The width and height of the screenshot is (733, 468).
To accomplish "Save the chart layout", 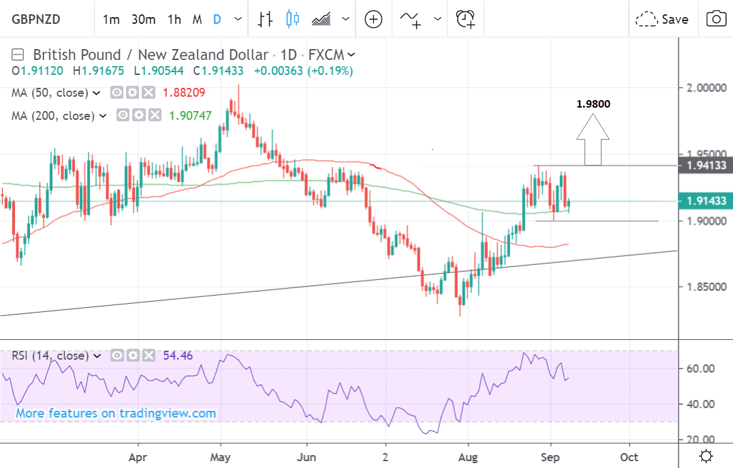I will (x=662, y=19).
